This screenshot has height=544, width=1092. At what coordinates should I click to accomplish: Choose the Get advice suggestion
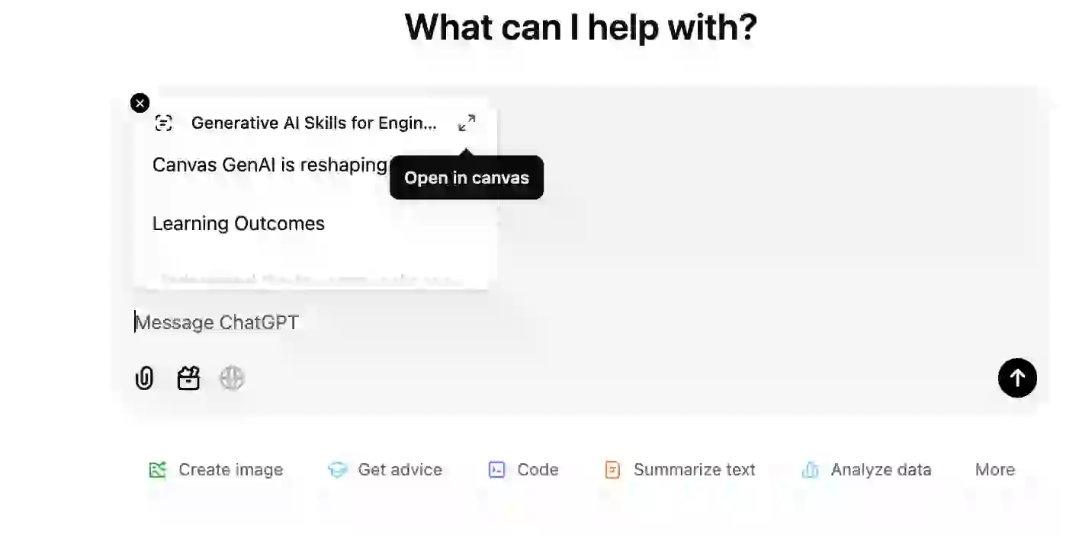click(x=385, y=470)
